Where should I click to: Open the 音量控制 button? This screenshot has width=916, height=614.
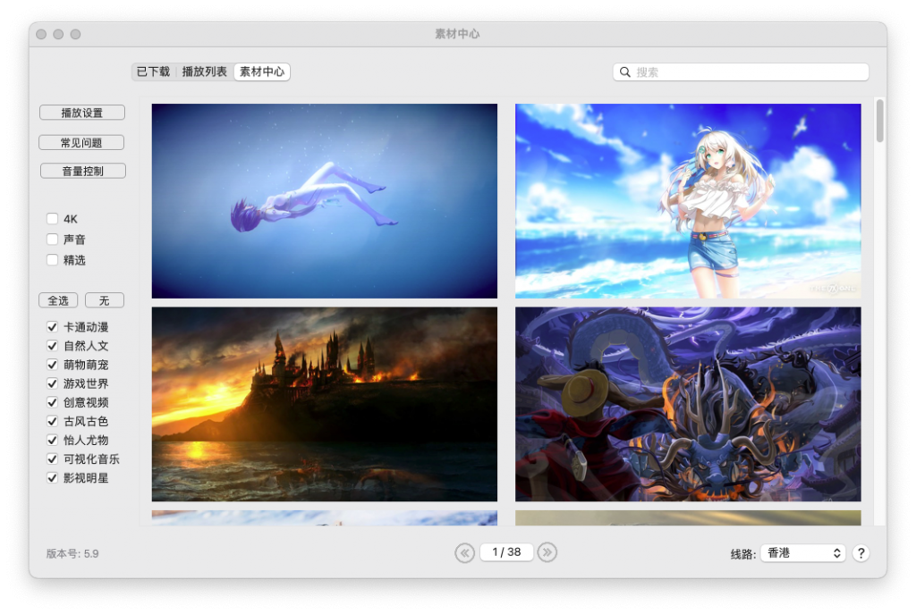coord(82,171)
